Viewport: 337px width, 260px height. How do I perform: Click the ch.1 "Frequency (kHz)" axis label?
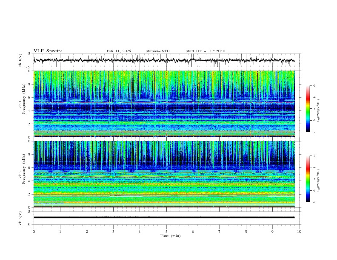click(23, 98)
